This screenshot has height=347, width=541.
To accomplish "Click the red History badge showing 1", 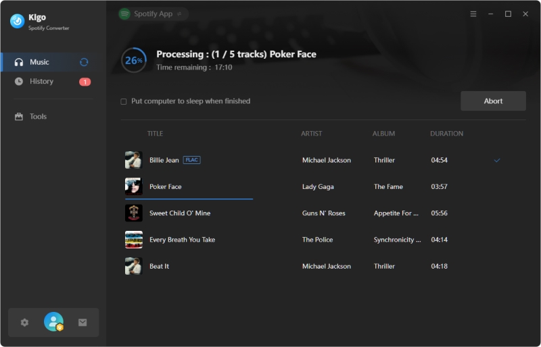I will coord(85,82).
